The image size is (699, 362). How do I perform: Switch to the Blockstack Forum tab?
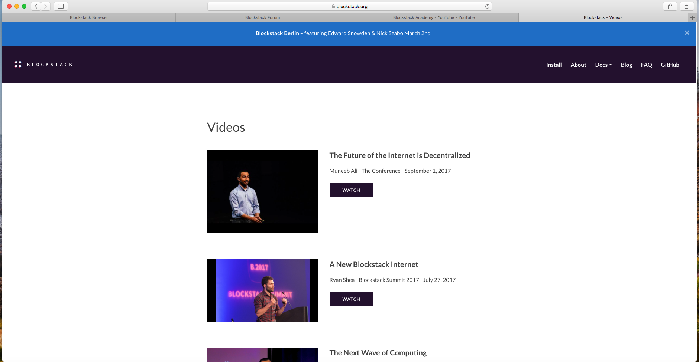point(262,17)
